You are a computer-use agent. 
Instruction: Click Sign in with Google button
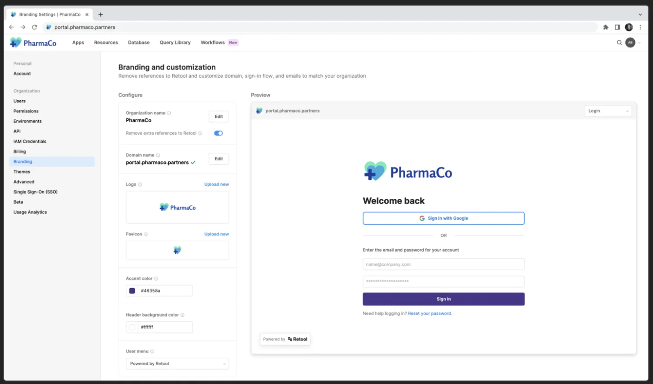(x=444, y=218)
